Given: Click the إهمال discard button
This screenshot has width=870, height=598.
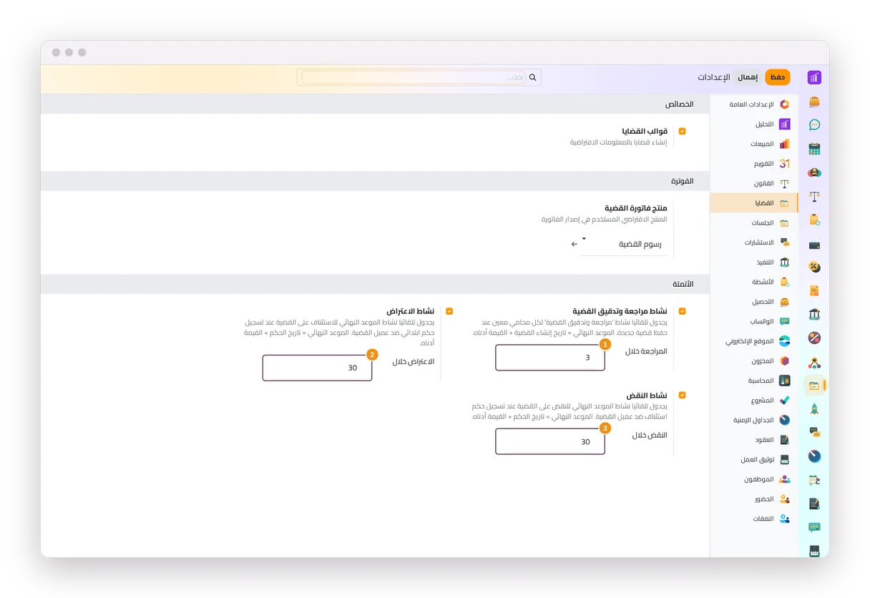Looking at the screenshot, I should [748, 77].
